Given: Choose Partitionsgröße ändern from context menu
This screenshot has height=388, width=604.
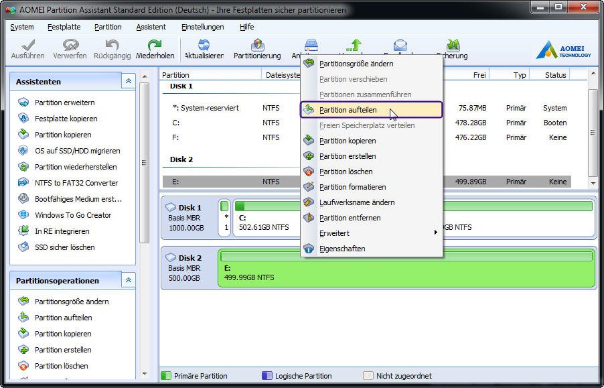Looking at the screenshot, I should click(x=372, y=64).
